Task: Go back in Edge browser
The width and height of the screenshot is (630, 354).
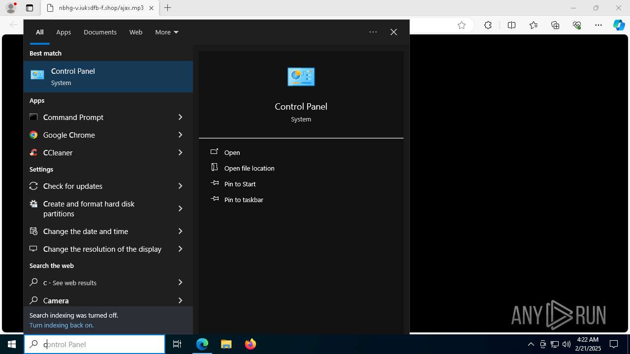Action: [14, 25]
